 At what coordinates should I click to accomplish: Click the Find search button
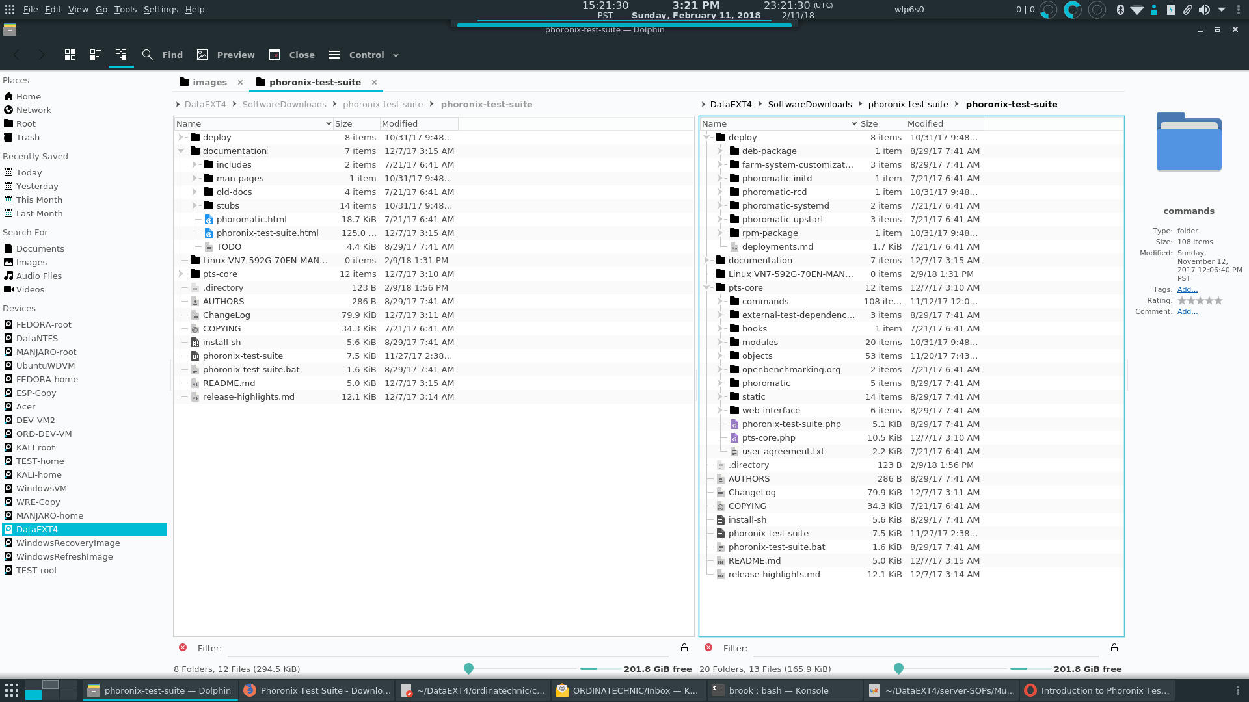pyautogui.click(x=163, y=55)
